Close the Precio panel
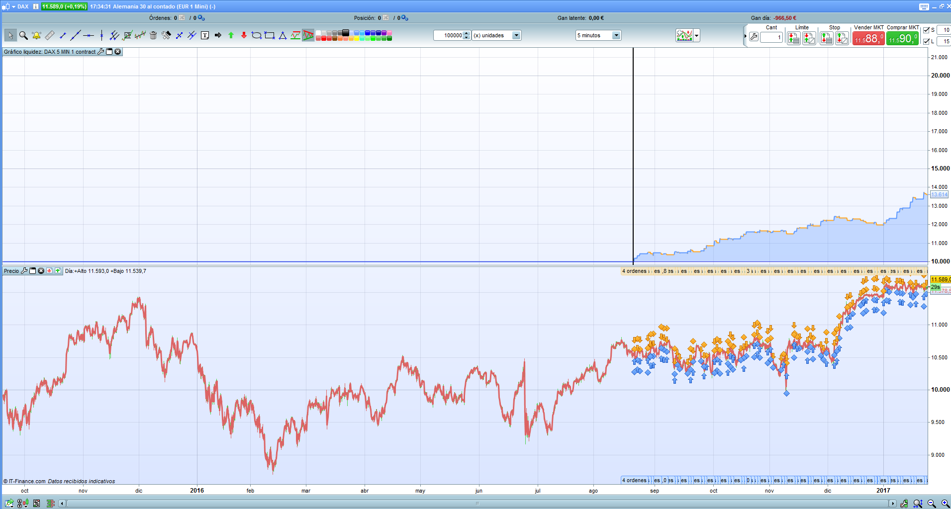This screenshot has height=509, width=951. pos(41,271)
